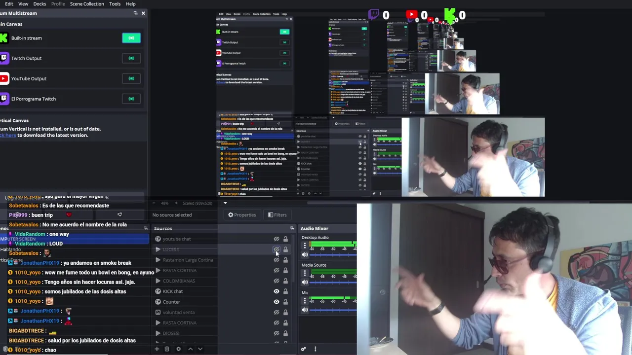Show the youtube chat source
632x355 pixels.
[276, 239]
